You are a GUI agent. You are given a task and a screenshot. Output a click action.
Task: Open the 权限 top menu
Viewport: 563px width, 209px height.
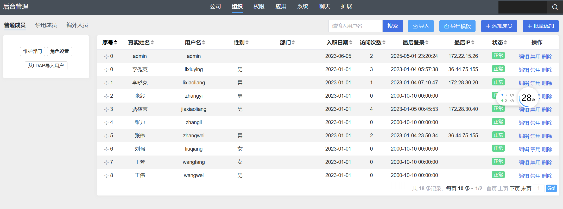259,6
